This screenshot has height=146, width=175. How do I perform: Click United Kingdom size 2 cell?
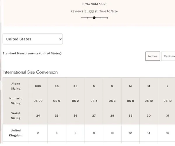(x=38, y=133)
